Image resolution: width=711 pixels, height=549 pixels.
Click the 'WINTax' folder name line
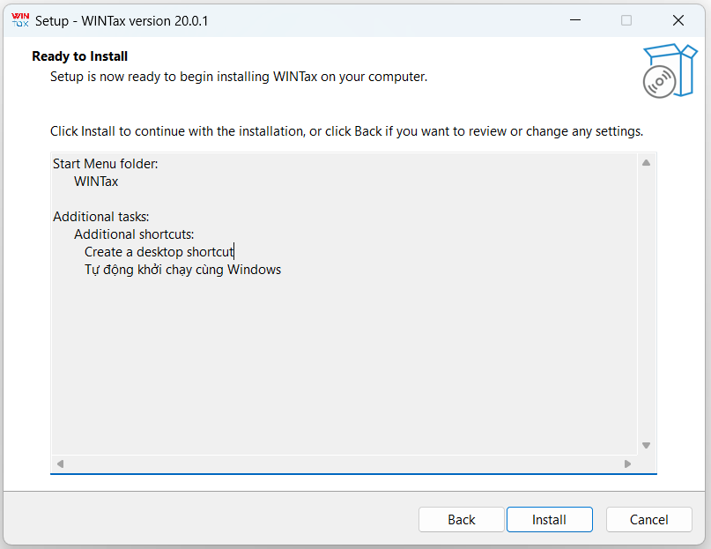coord(96,182)
